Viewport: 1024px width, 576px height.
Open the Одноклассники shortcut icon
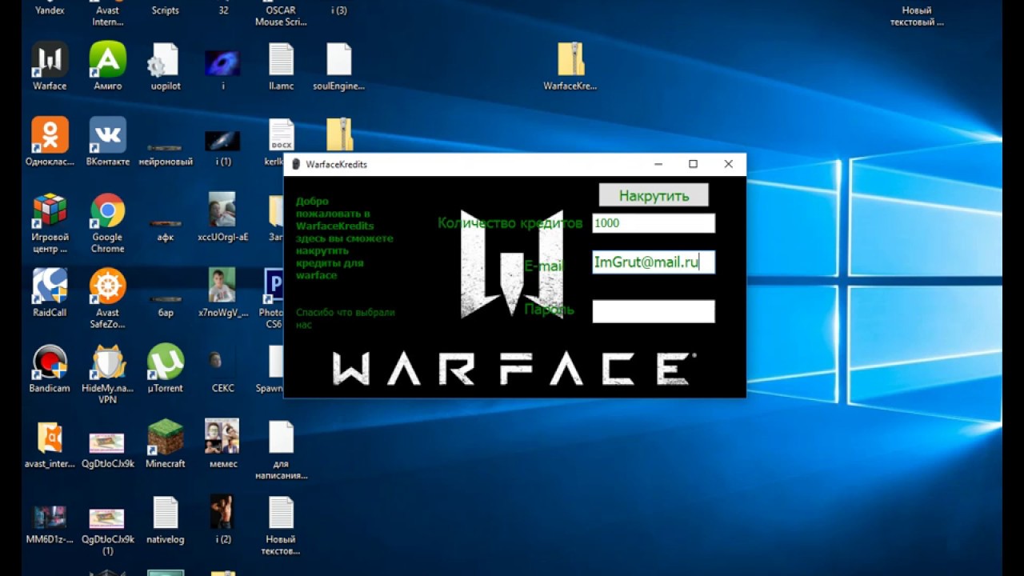click(50, 142)
